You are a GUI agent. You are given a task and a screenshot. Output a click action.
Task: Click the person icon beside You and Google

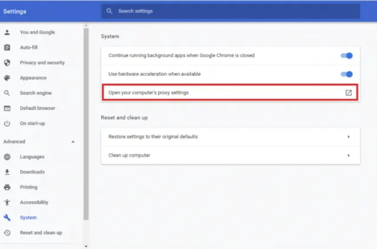[x=7, y=32]
